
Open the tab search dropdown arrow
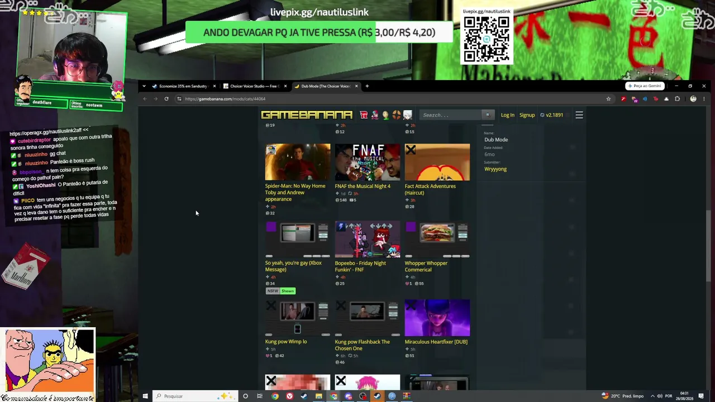pos(144,86)
